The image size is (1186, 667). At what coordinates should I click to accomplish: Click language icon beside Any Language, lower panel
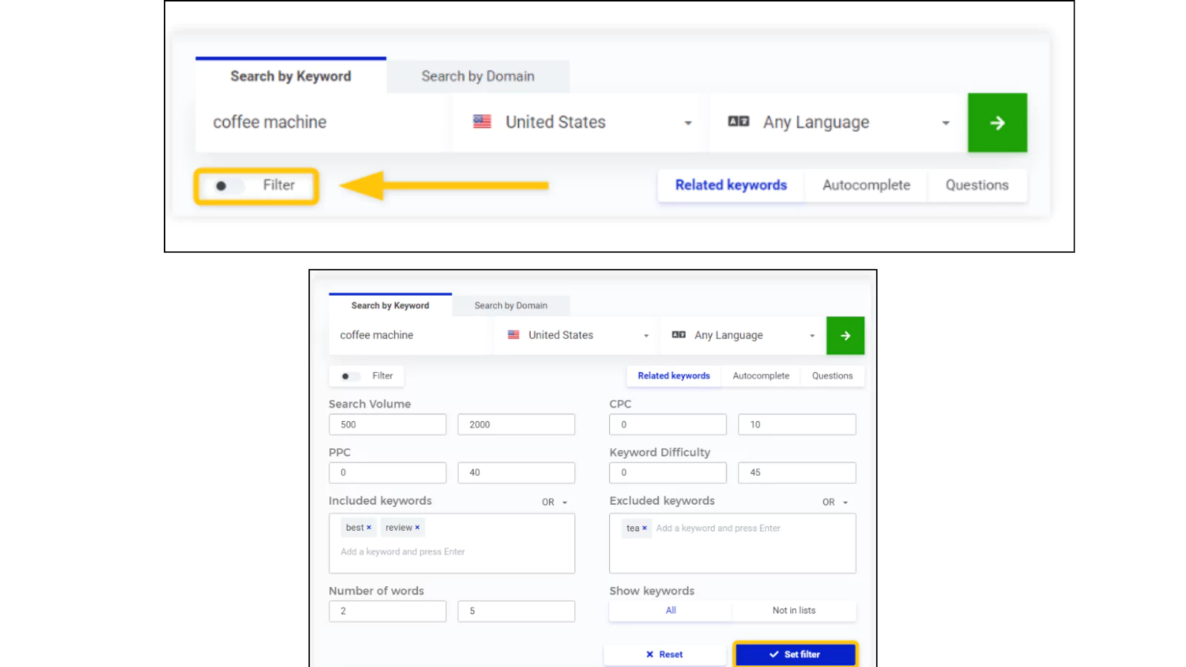pos(678,335)
